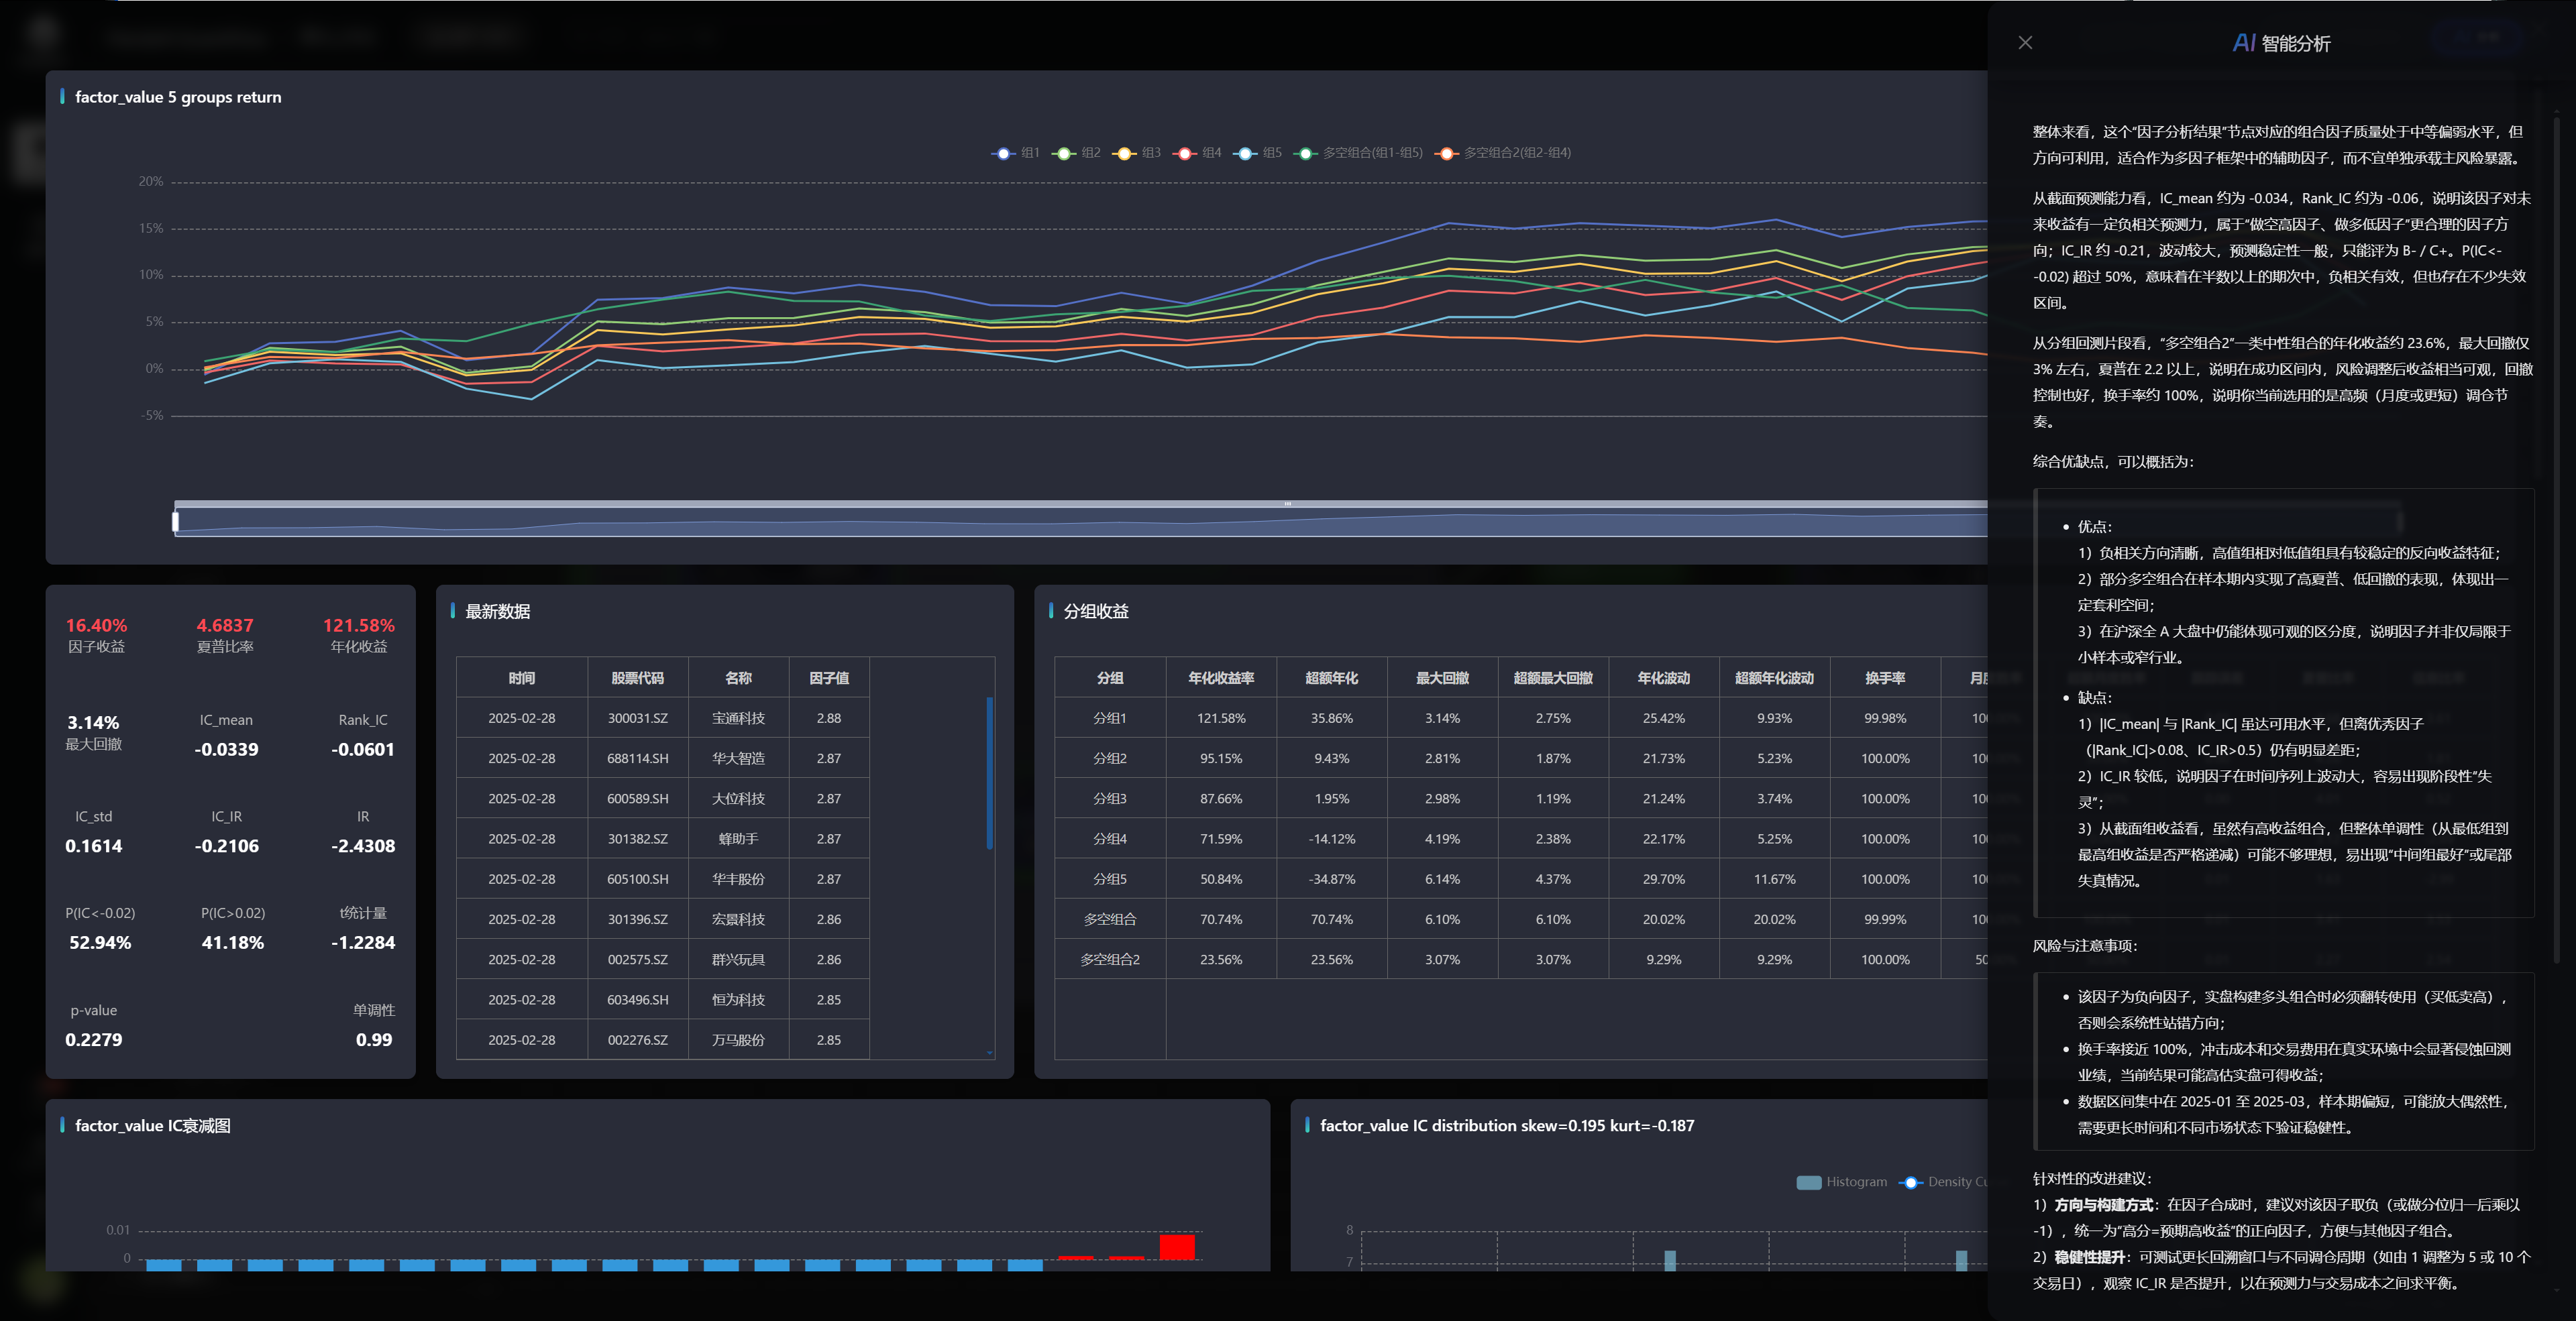
Task: Click the 年化收益率 column header
Action: tap(1221, 677)
